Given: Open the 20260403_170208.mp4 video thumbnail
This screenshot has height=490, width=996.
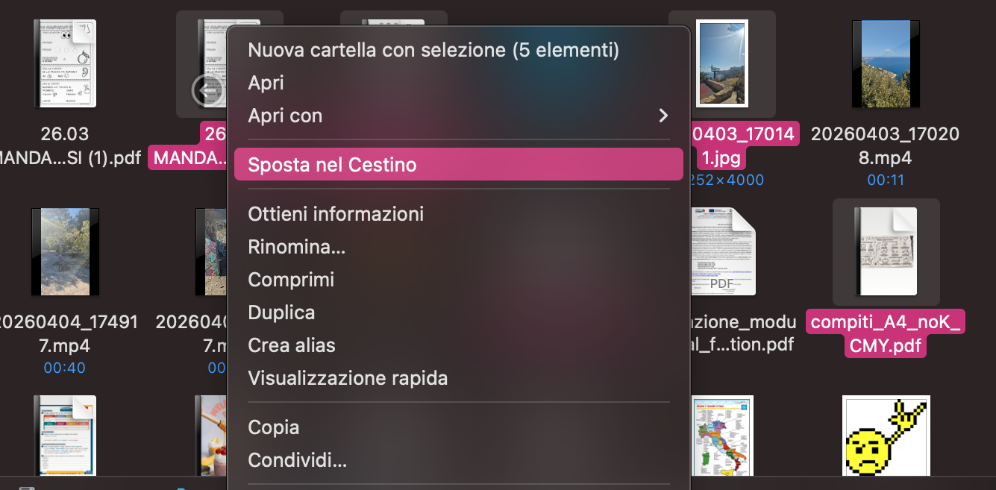Looking at the screenshot, I should (x=885, y=63).
